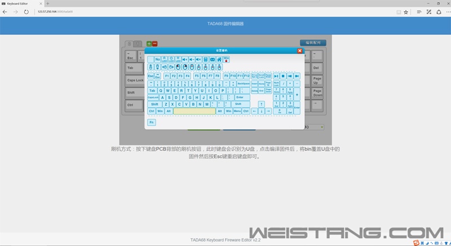Choose the blank key option
Viewport: 451px width, 246px height.
click(x=151, y=60)
